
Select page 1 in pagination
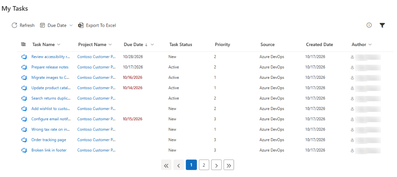191,165
